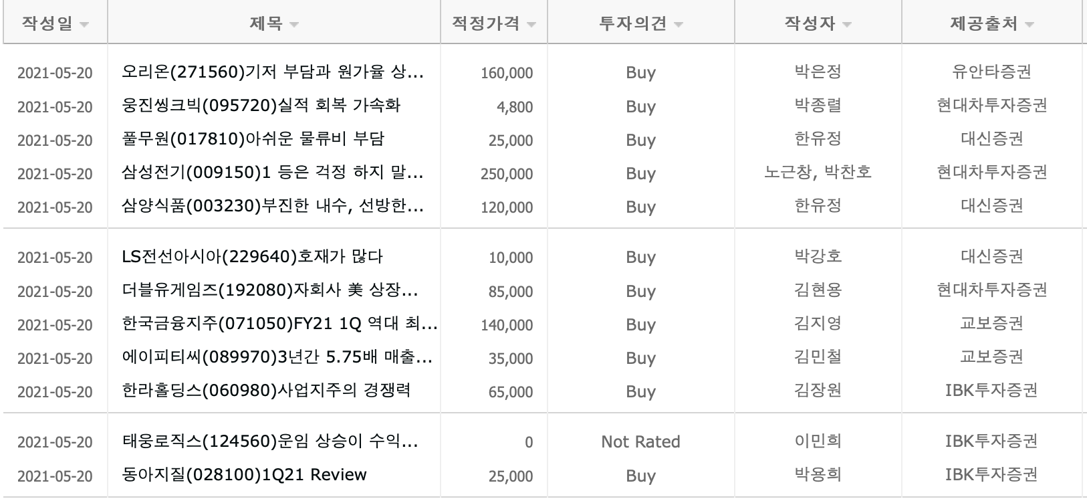This screenshot has height=499, width=1087.
Task: Open the 동아지질(028100) 1Q21 Review report
Action: coord(245,475)
